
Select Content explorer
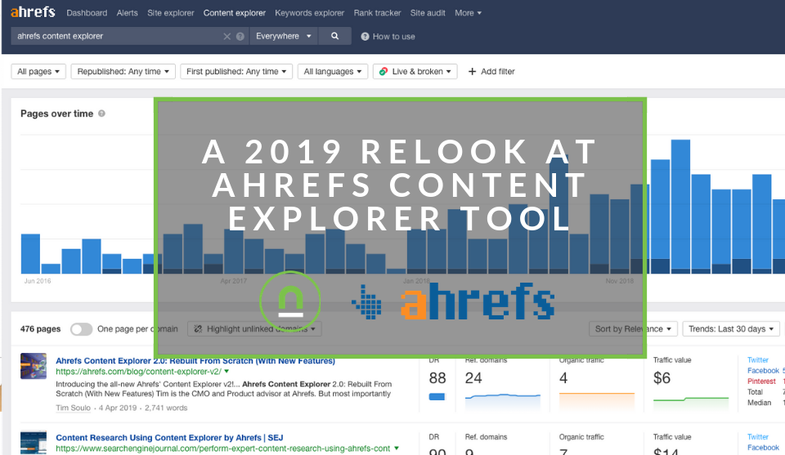(235, 13)
